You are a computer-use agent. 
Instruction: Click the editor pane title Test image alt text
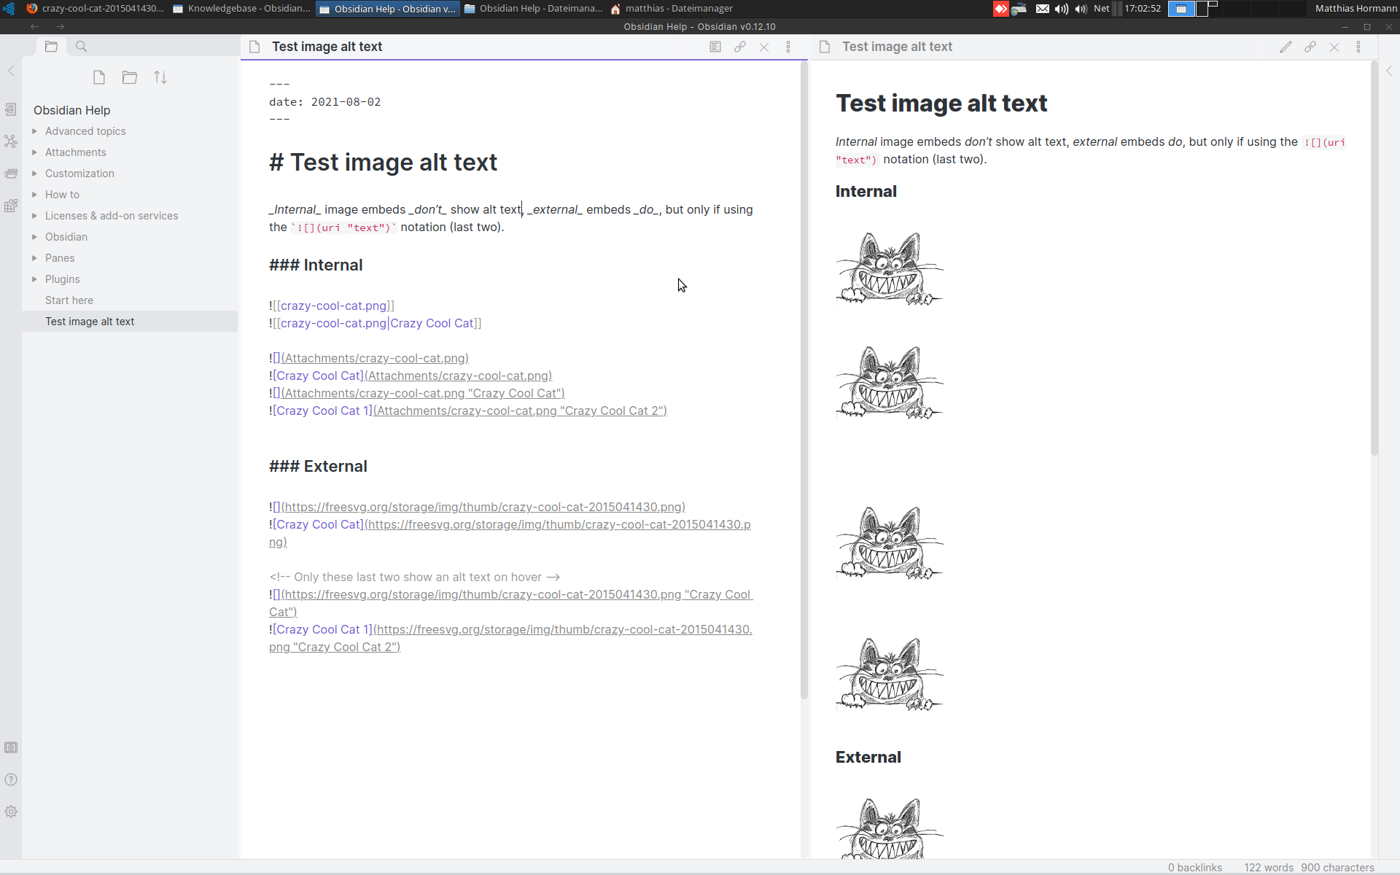click(x=327, y=47)
